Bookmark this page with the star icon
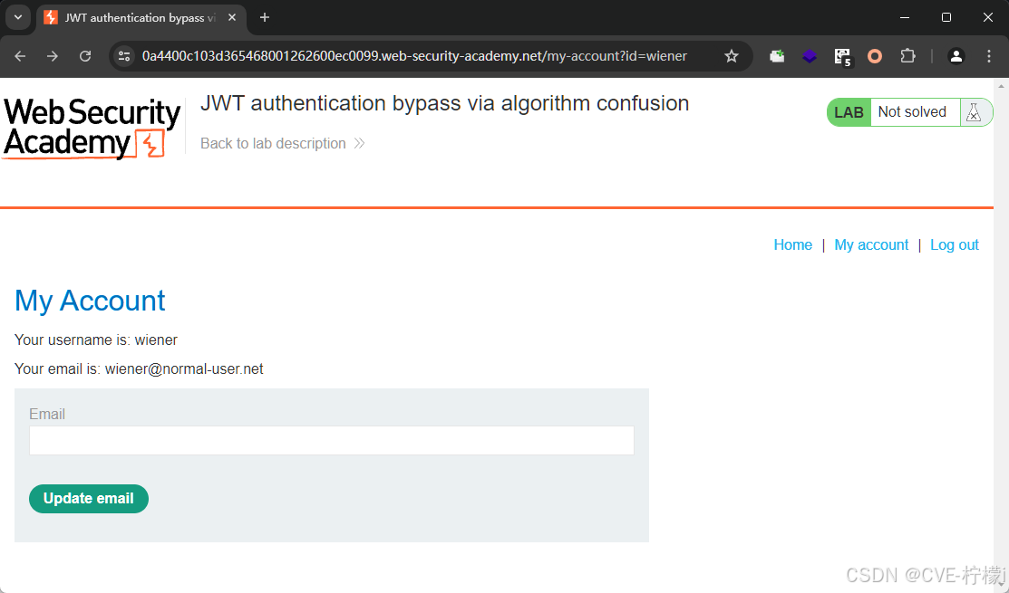 coord(731,56)
